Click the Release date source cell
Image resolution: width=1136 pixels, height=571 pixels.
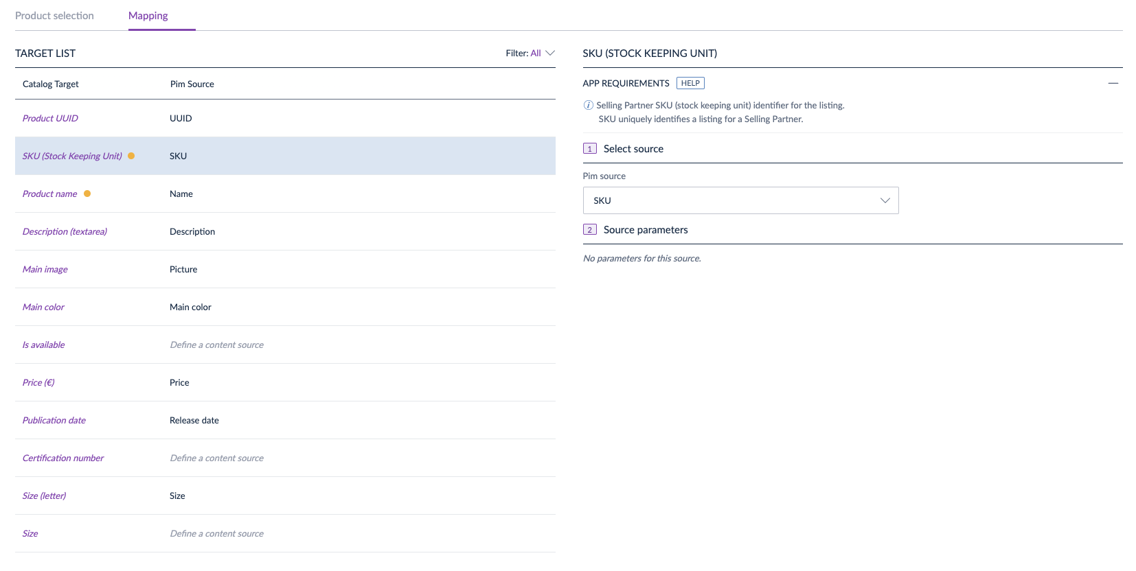[x=194, y=420]
